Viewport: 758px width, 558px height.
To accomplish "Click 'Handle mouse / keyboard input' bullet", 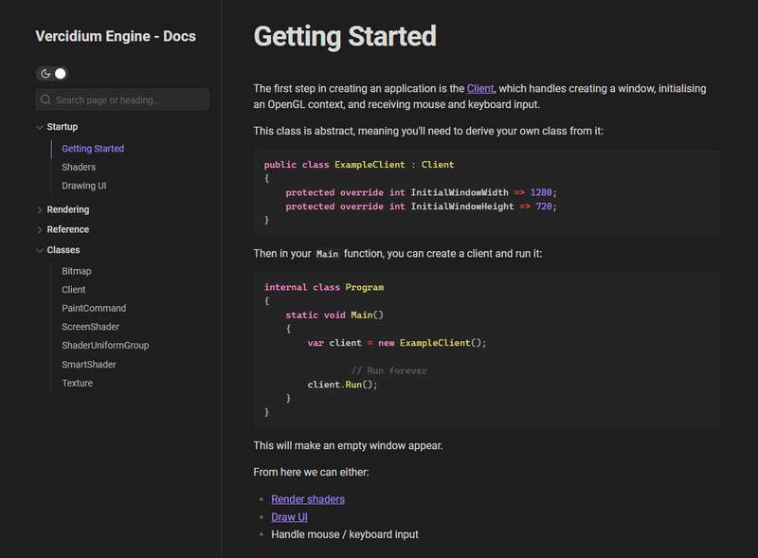I will 345,534.
